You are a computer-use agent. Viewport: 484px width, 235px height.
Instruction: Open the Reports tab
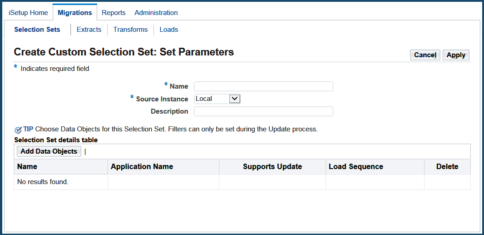coord(114,13)
